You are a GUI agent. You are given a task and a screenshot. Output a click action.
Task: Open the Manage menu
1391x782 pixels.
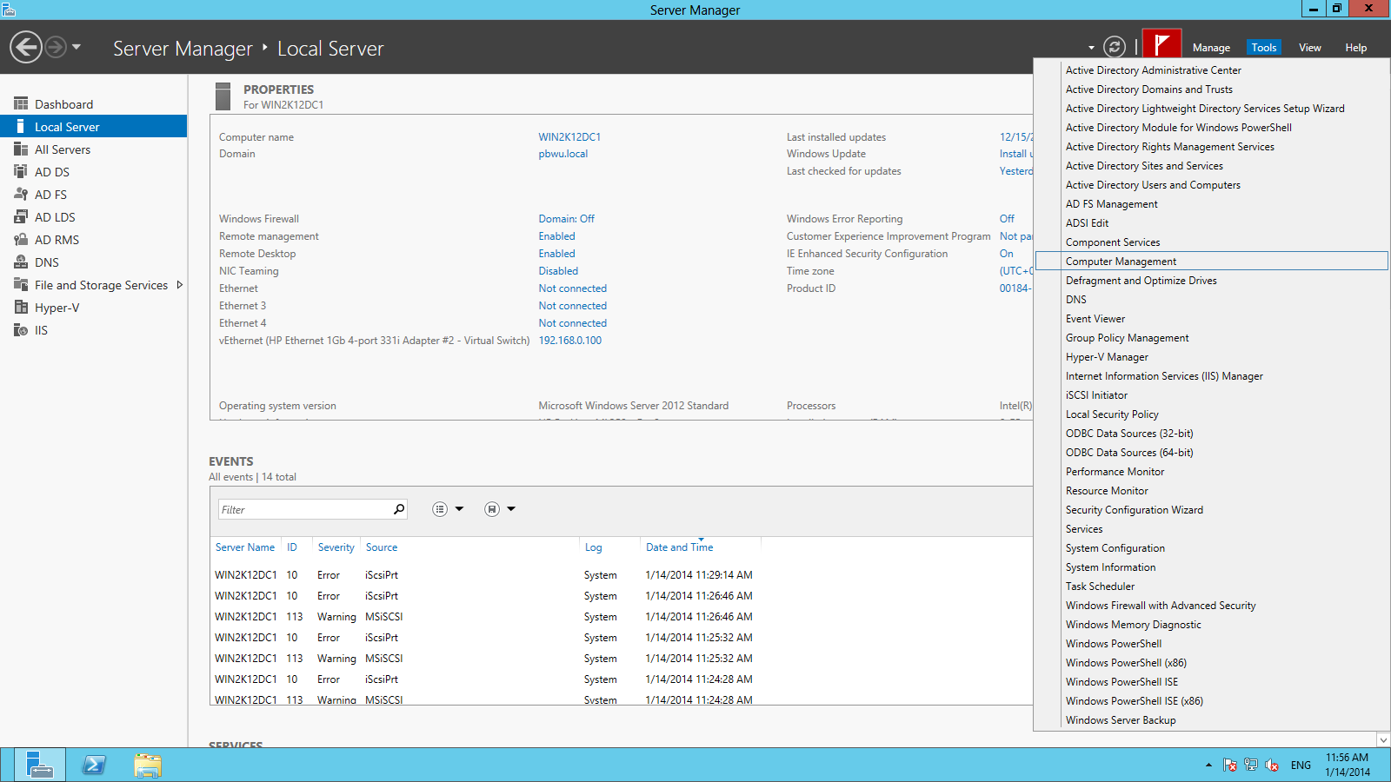1211,48
